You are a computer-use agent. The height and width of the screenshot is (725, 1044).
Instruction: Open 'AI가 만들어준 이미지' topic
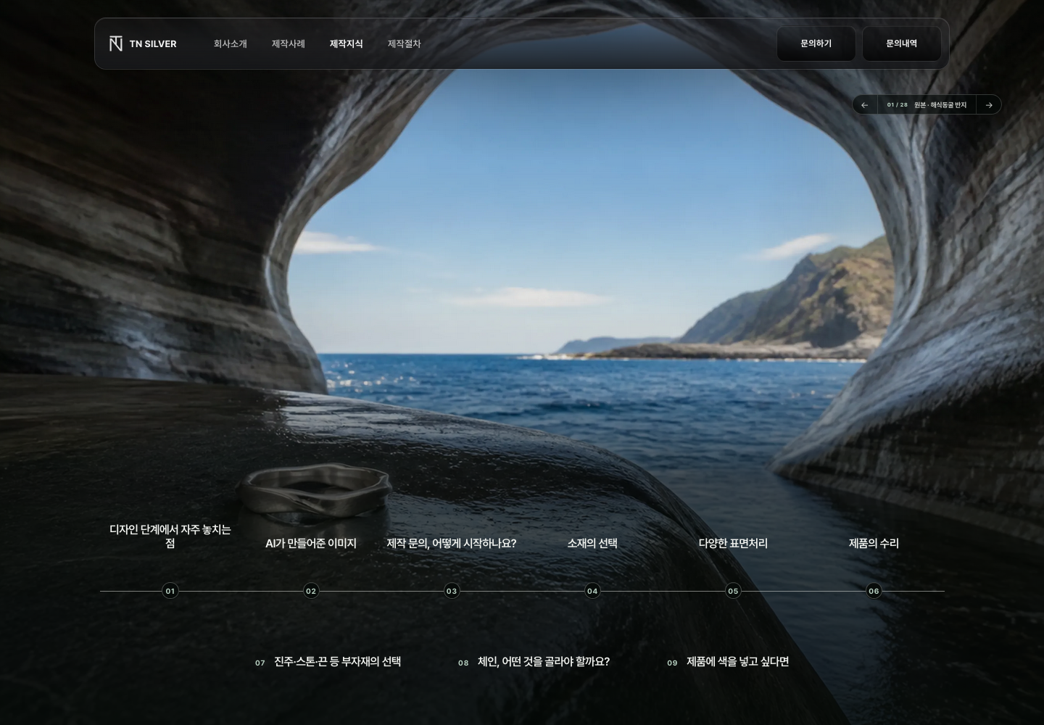(311, 543)
